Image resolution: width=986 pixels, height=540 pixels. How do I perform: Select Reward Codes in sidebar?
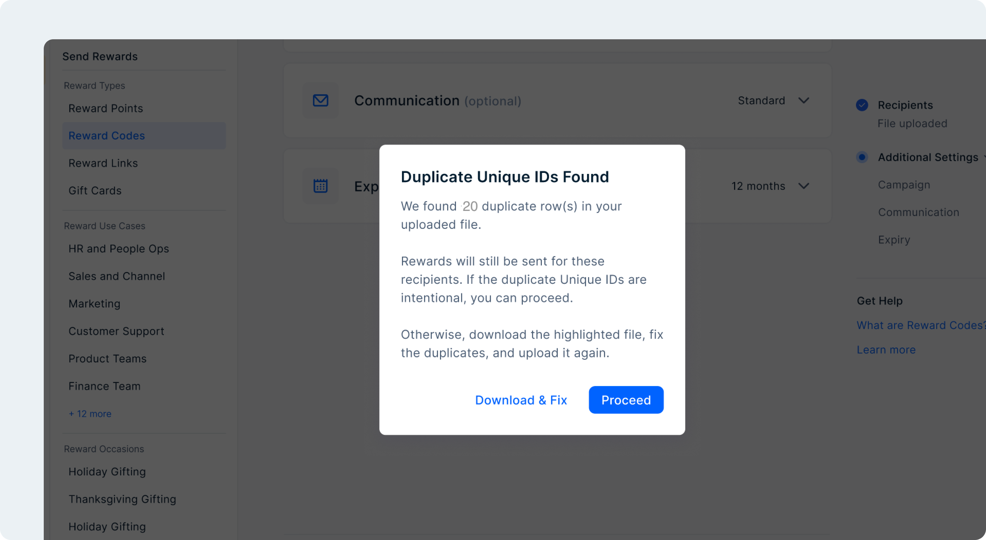pos(144,136)
